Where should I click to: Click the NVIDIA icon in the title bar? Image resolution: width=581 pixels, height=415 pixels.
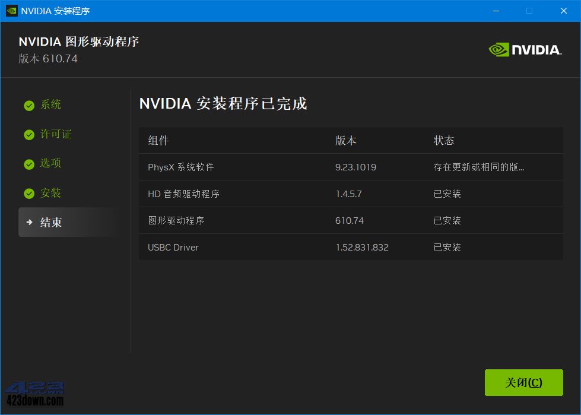(x=11, y=11)
